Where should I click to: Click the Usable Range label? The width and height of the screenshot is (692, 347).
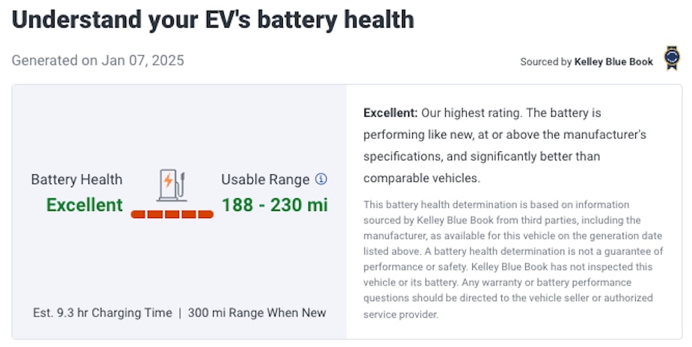tap(266, 180)
